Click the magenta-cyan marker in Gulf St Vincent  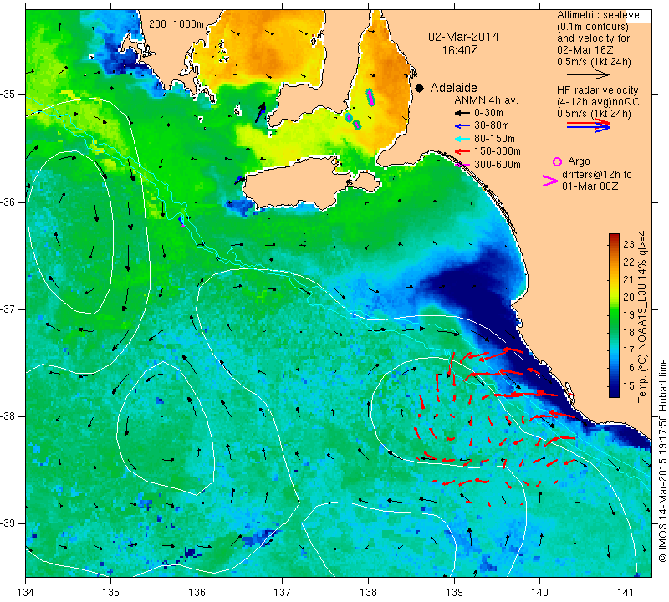click(x=370, y=97)
